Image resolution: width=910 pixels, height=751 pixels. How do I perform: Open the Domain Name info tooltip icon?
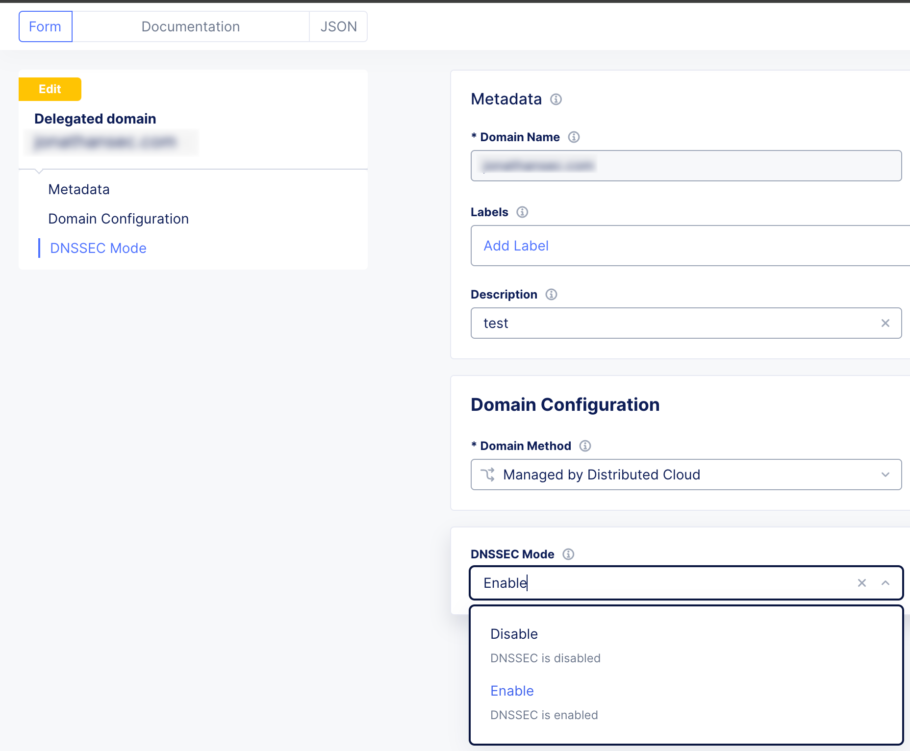(574, 137)
